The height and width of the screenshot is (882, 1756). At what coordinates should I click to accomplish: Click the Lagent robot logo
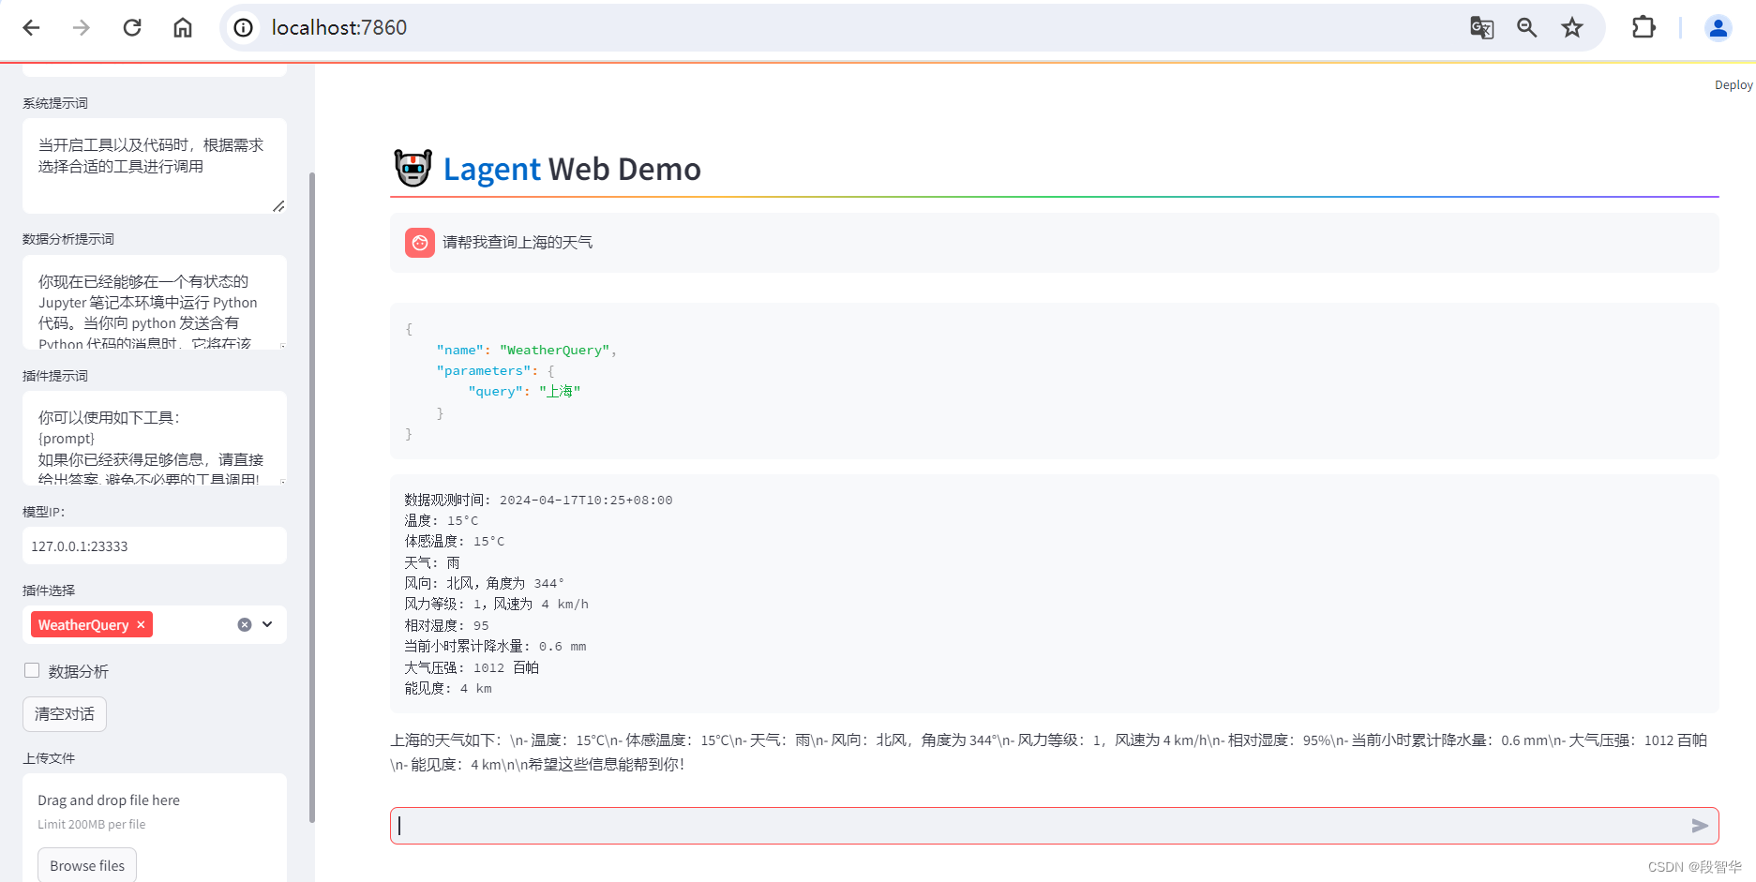click(x=413, y=169)
